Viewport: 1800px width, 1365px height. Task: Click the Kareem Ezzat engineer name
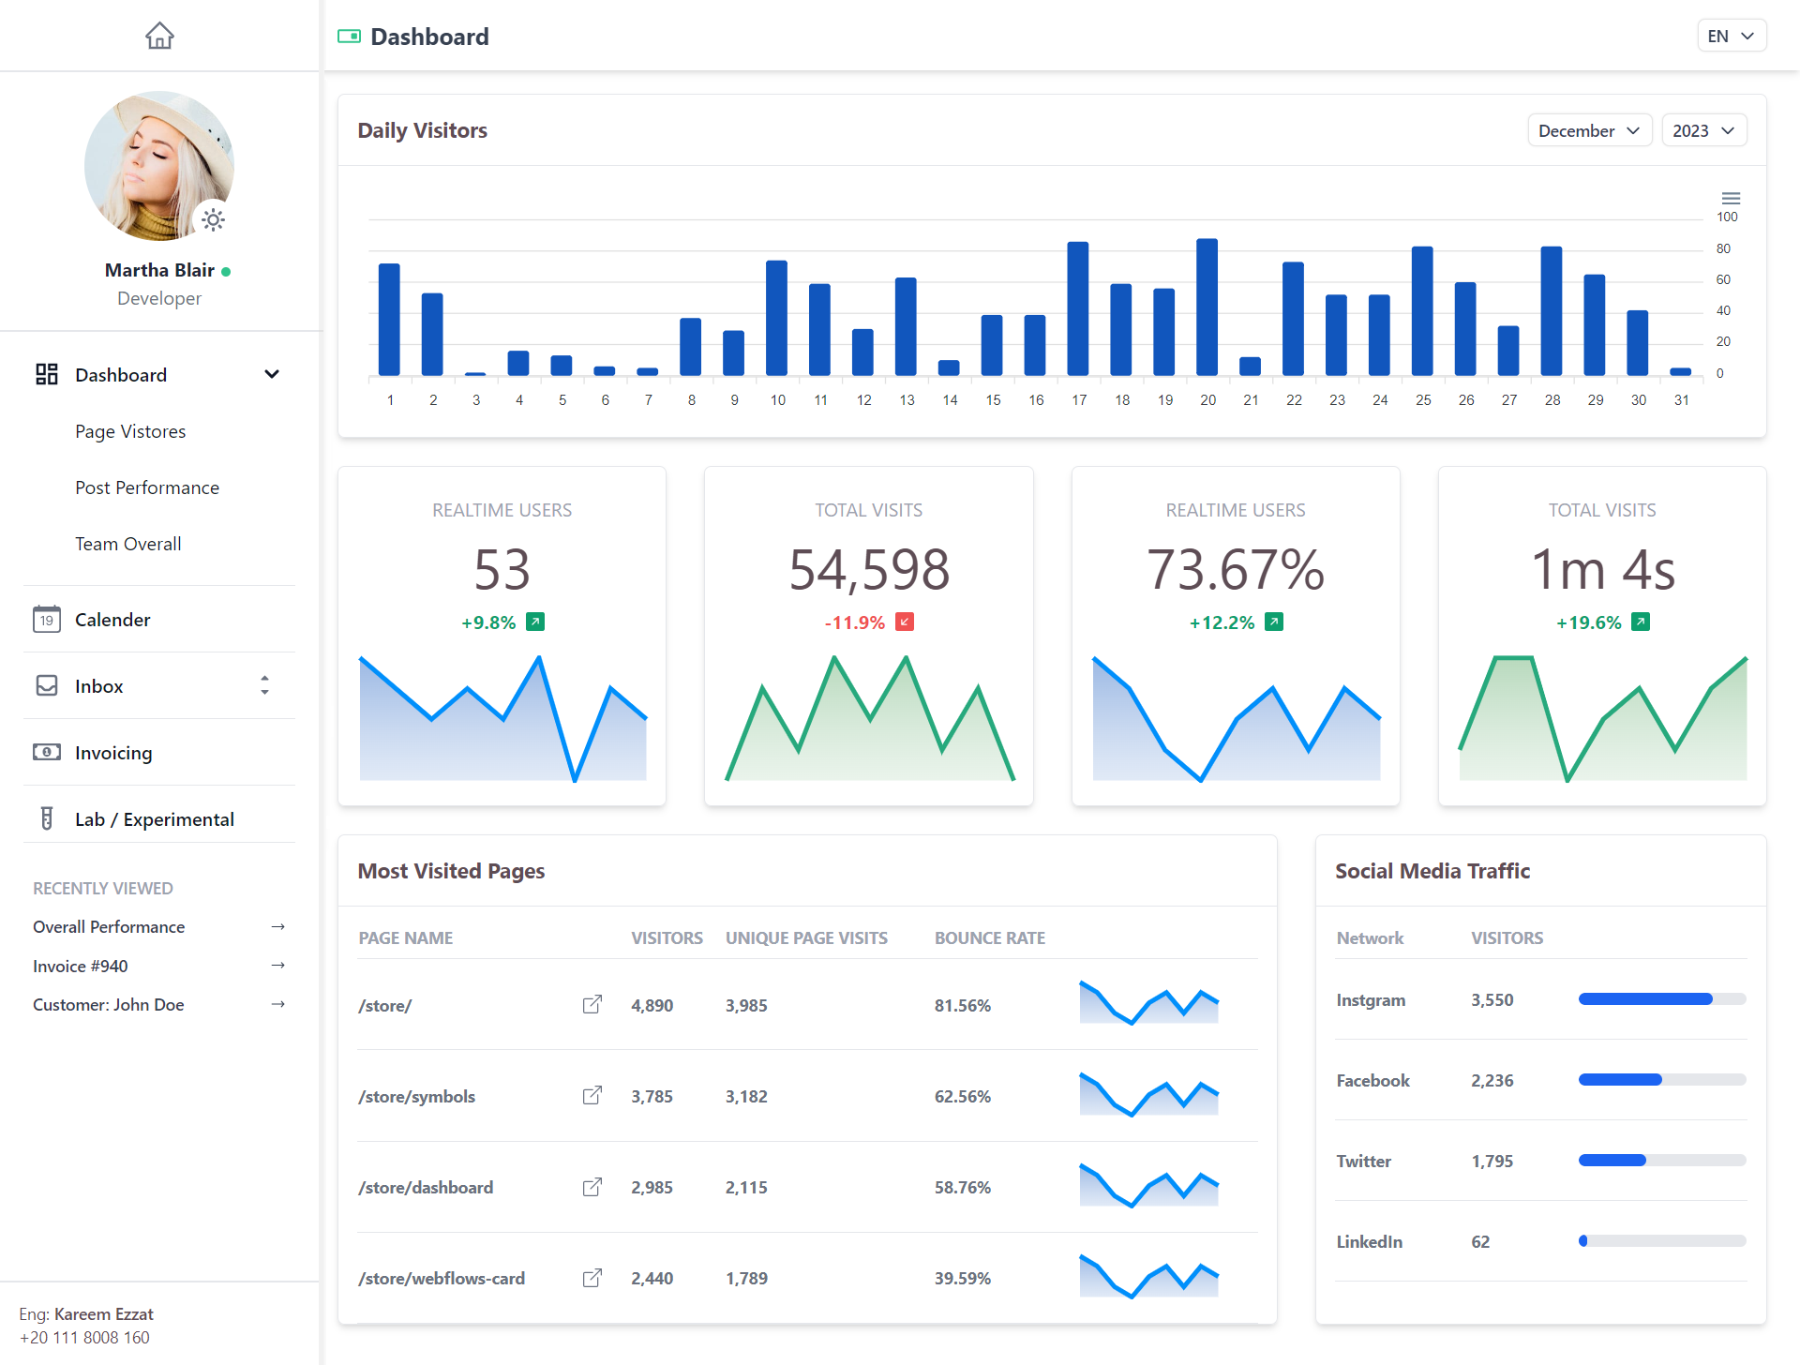tap(103, 1313)
